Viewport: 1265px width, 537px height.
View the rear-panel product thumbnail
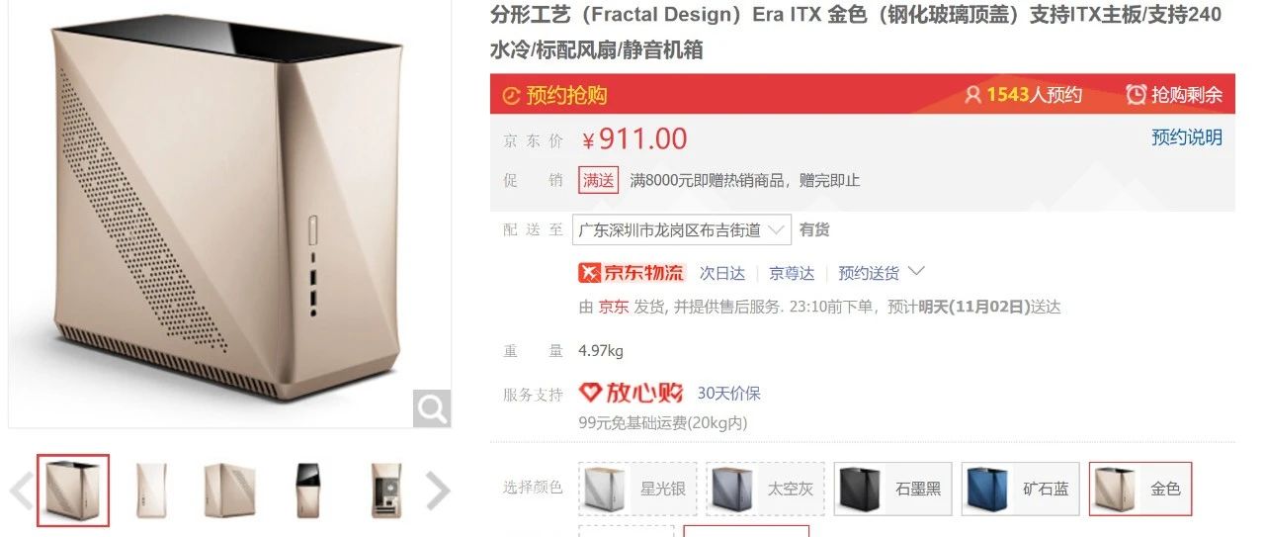pyautogui.click(x=385, y=490)
